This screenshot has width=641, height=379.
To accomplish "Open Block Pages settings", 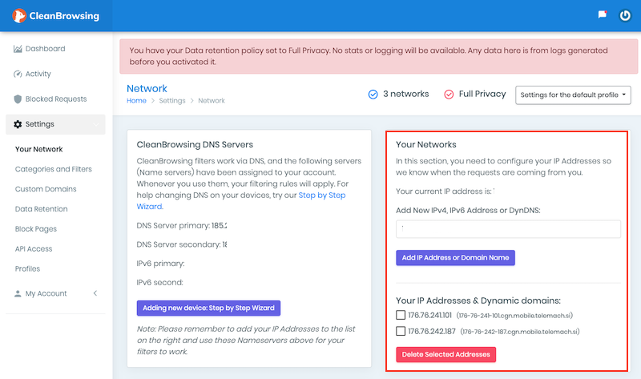I will pos(36,229).
